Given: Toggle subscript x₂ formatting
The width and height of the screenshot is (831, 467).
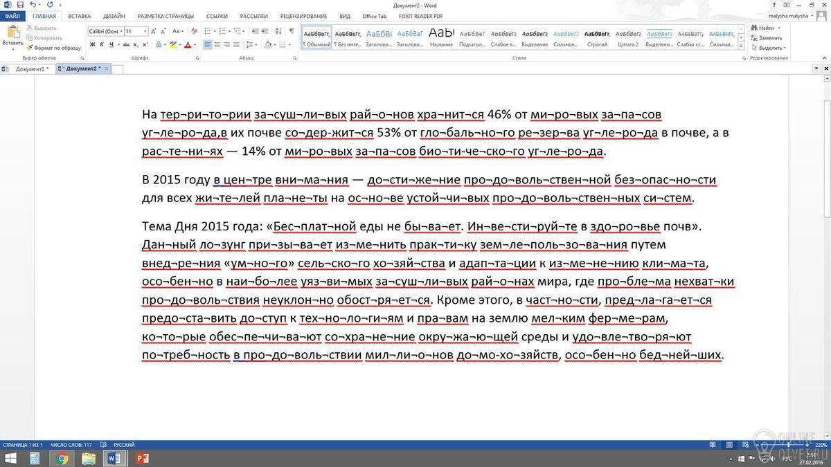Looking at the screenshot, I should click(136, 45).
